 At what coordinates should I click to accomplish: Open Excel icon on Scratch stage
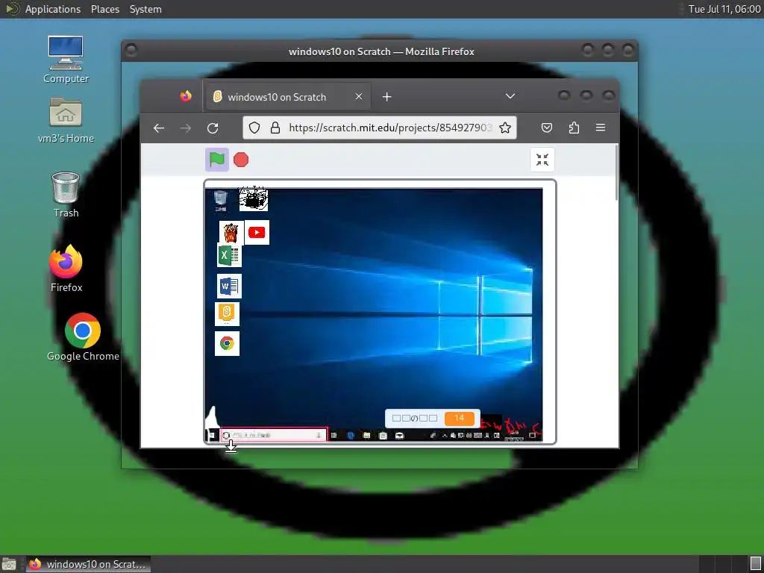tap(229, 255)
